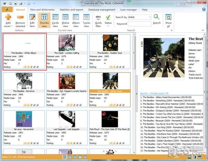Select Sgt. Pepper's Lonely Hearts album

point(67,90)
